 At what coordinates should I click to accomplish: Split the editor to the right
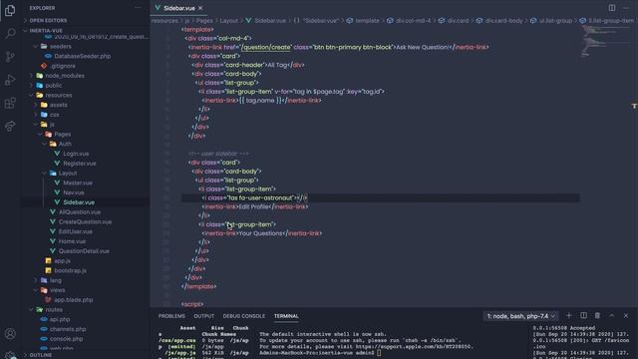coord(611,8)
